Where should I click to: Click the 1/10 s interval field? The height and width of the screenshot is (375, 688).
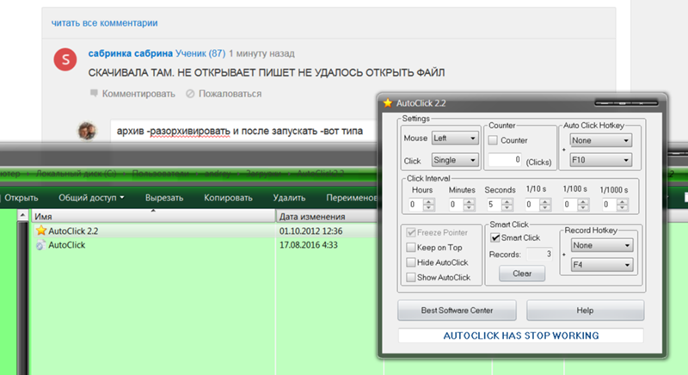pyautogui.click(x=531, y=205)
